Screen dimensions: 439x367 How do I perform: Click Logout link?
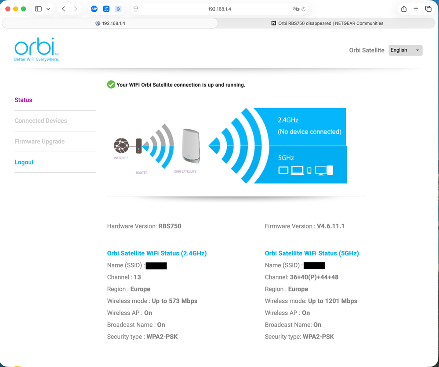(x=24, y=162)
